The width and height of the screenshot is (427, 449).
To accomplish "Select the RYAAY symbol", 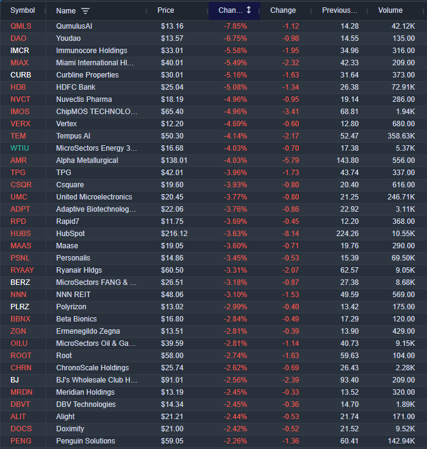I will (22, 270).
